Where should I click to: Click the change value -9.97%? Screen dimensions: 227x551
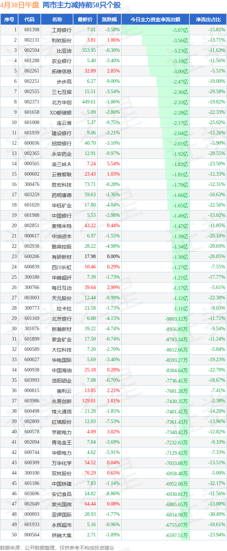point(113,154)
